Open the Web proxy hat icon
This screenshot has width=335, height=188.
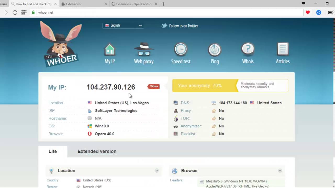pos(144,49)
